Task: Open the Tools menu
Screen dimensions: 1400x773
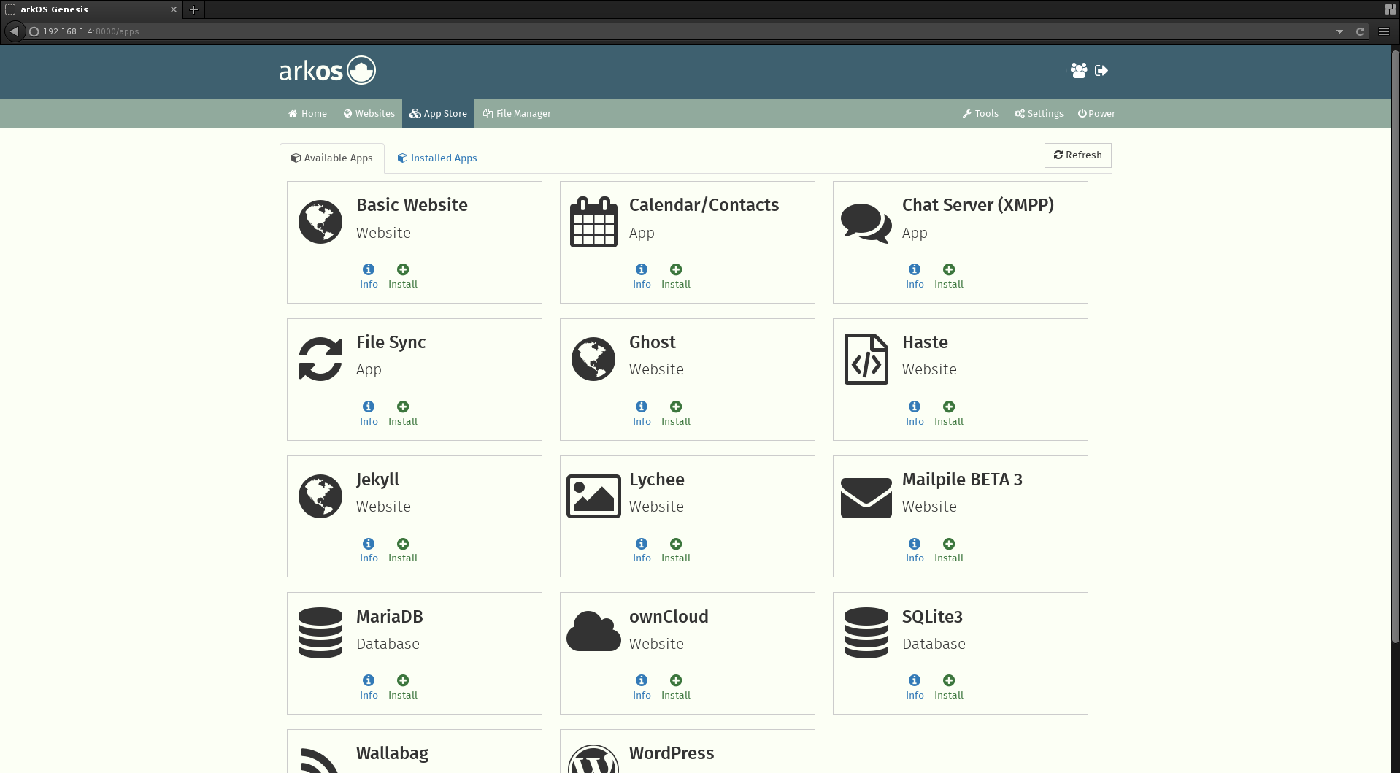Action: (x=980, y=114)
